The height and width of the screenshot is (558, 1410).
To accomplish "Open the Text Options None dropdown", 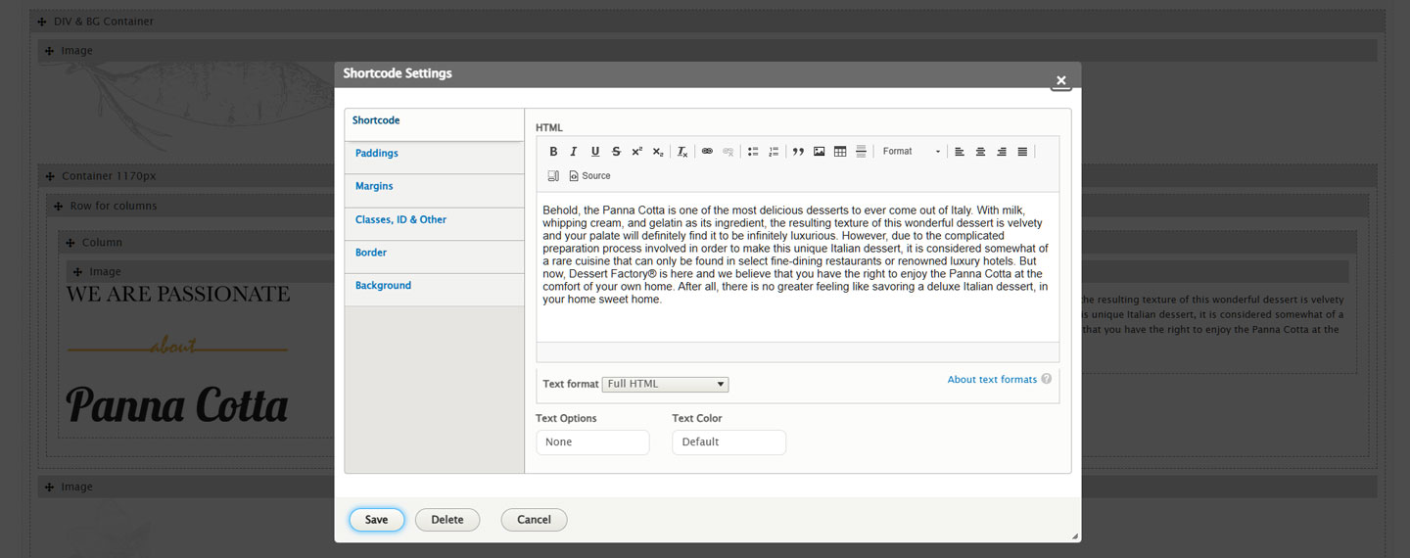I will point(592,442).
